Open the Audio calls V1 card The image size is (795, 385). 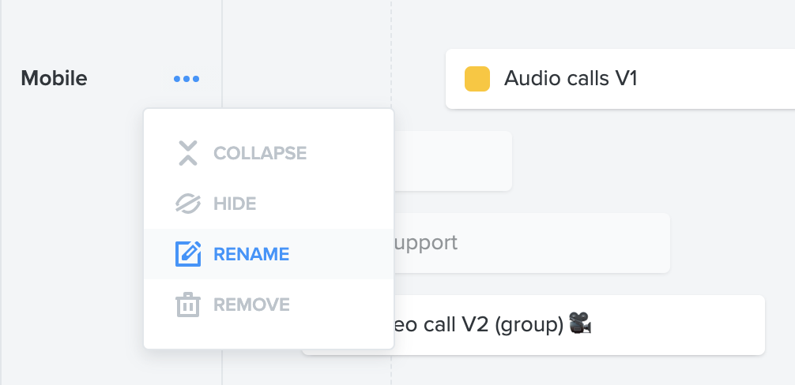pyautogui.click(x=620, y=79)
